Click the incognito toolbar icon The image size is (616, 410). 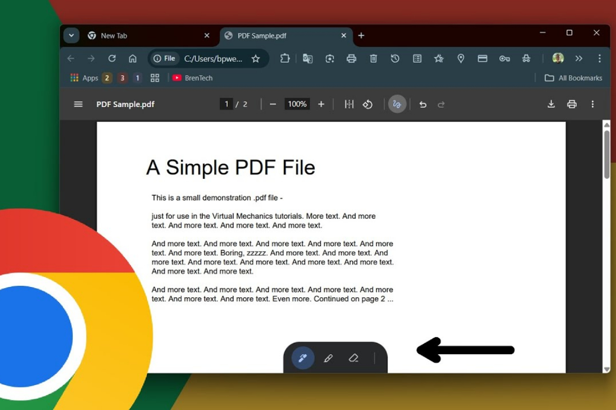tap(526, 58)
